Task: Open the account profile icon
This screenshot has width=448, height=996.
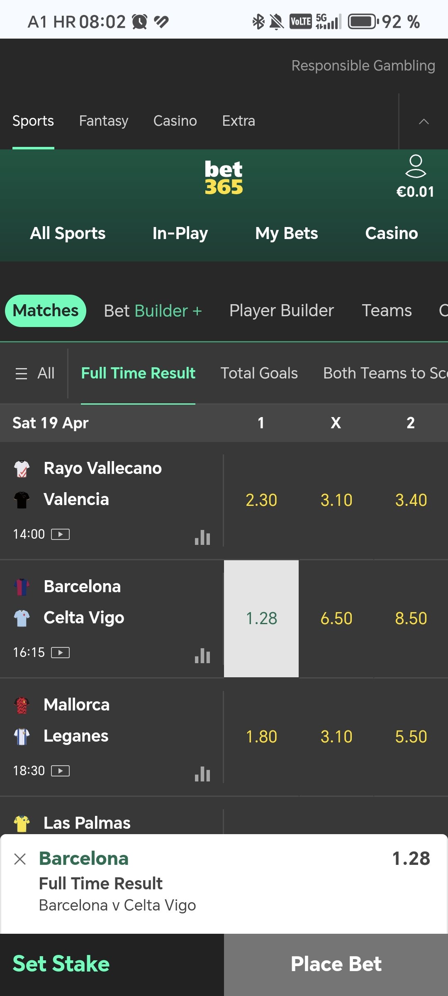Action: tap(415, 167)
